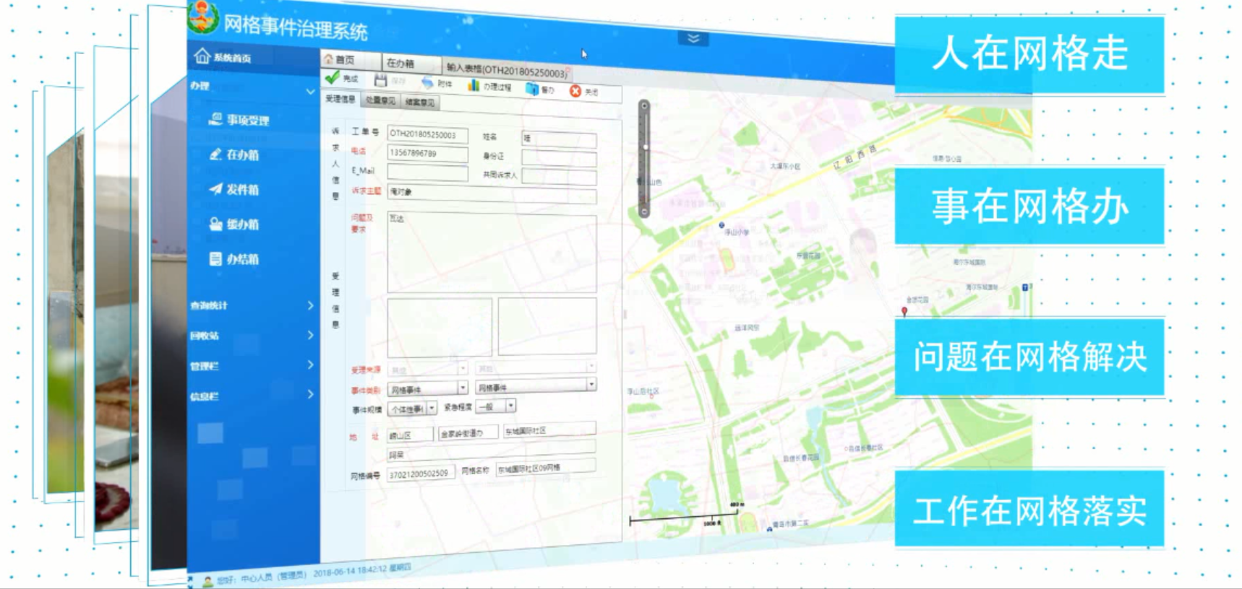Open 办理过程 bar chart icon
Screen dimensions: 1242x589
tap(474, 85)
